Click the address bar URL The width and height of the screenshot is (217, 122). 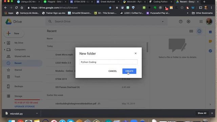54,8
